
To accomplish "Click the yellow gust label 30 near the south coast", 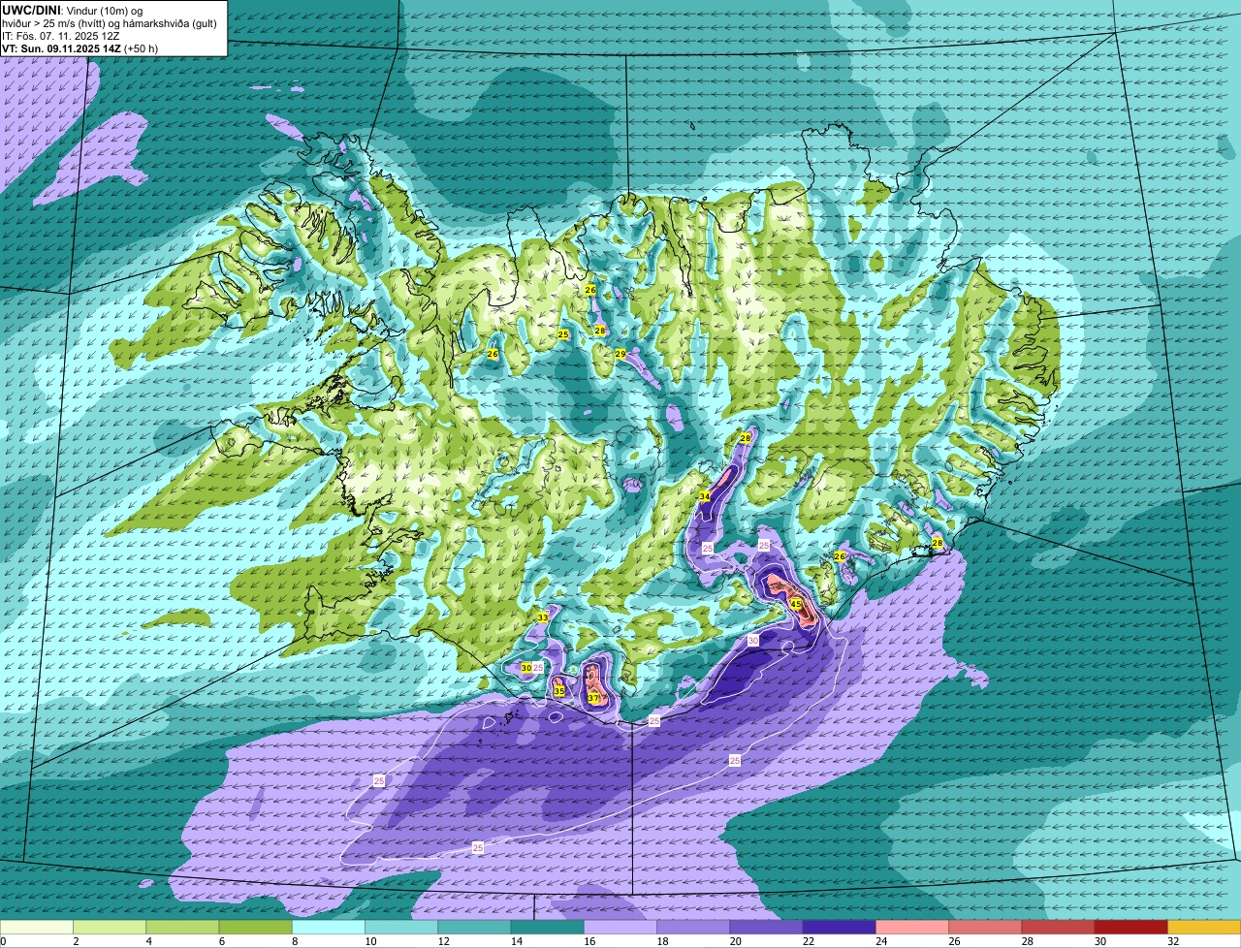I will coord(526,668).
